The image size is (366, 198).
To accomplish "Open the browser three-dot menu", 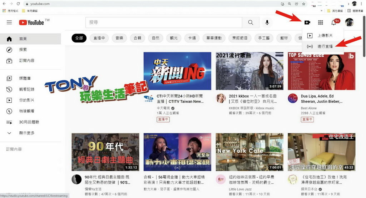I will 362,4.
